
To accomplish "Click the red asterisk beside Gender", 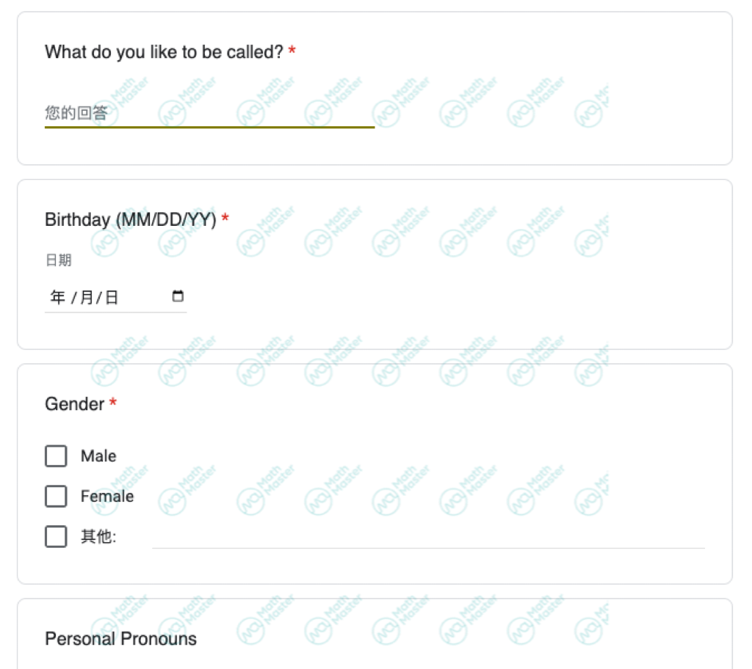I will click(x=113, y=403).
